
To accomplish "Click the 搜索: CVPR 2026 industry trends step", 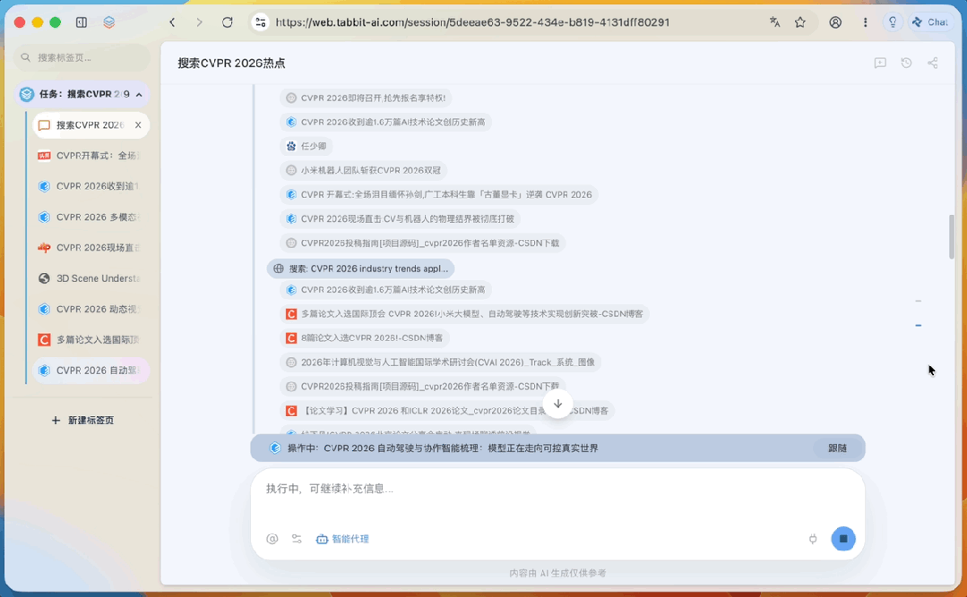I will [x=361, y=269].
